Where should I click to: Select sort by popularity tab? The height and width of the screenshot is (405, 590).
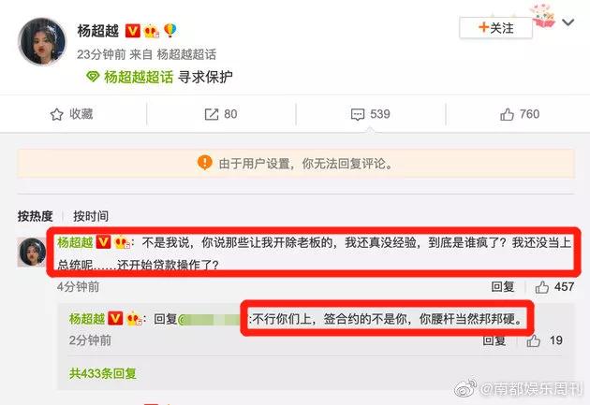[35, 216]
